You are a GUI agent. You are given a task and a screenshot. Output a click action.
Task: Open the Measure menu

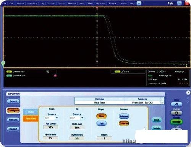click(72, 3)
